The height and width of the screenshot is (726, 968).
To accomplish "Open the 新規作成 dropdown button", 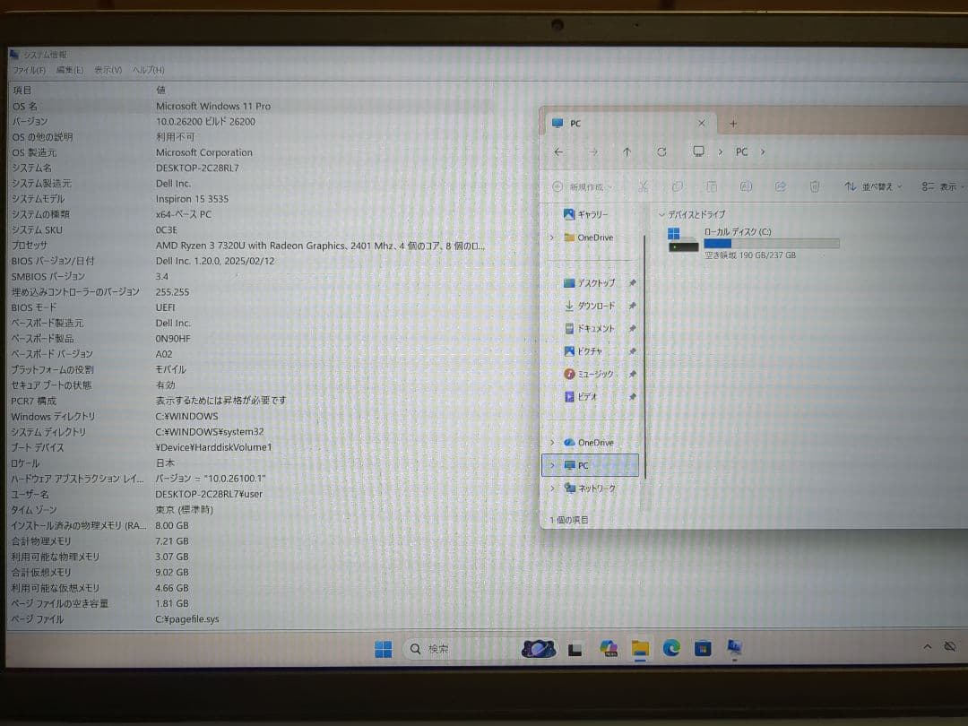I will click(583, 186).
